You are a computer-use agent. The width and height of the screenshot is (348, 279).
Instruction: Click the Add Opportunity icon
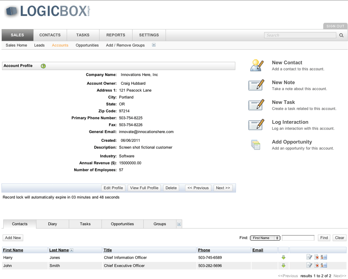[256, 144]
